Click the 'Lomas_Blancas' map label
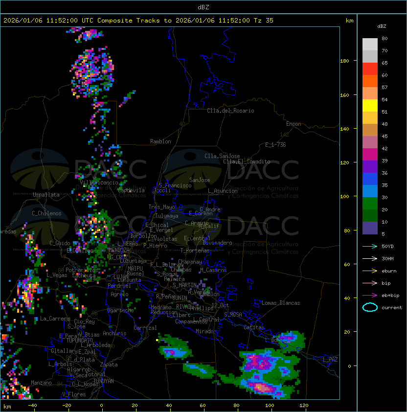The image size is (407, 412). coord(281,303)
